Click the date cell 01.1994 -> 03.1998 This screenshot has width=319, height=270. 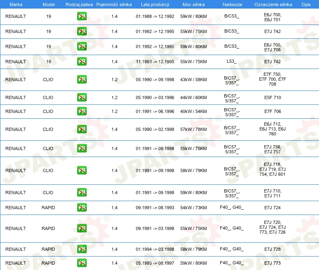pyautogui.click(x=155, y=249)
